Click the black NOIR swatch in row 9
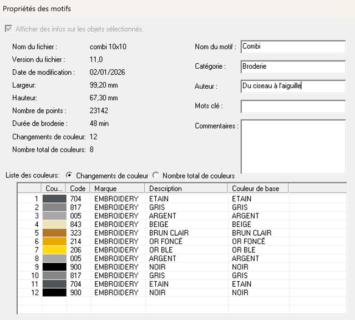The height and width of the screenshot is (320, 355). pos(54,267)
